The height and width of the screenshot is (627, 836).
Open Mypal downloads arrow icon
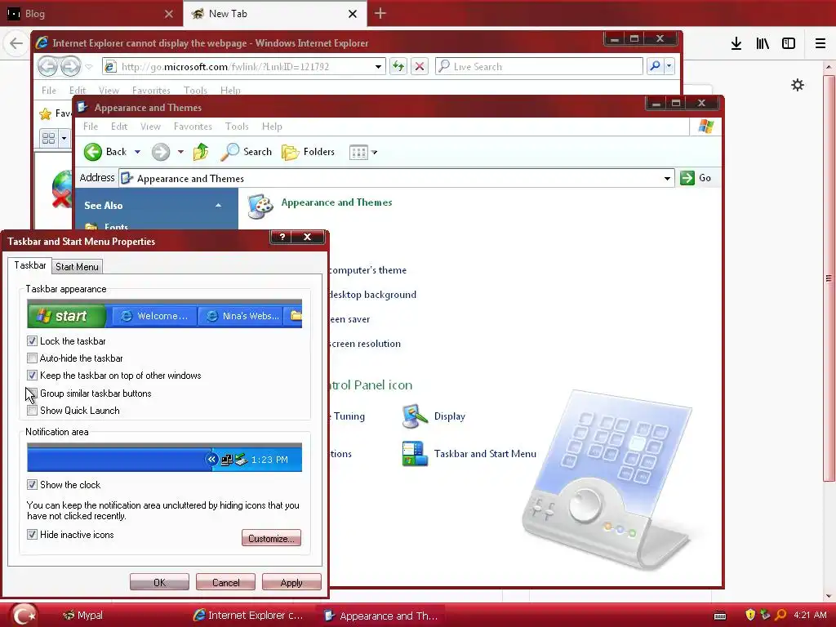click(736, 44)
